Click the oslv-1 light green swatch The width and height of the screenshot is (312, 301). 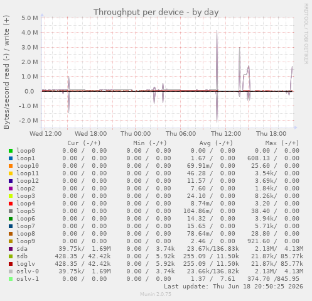[x=11, y=279]
